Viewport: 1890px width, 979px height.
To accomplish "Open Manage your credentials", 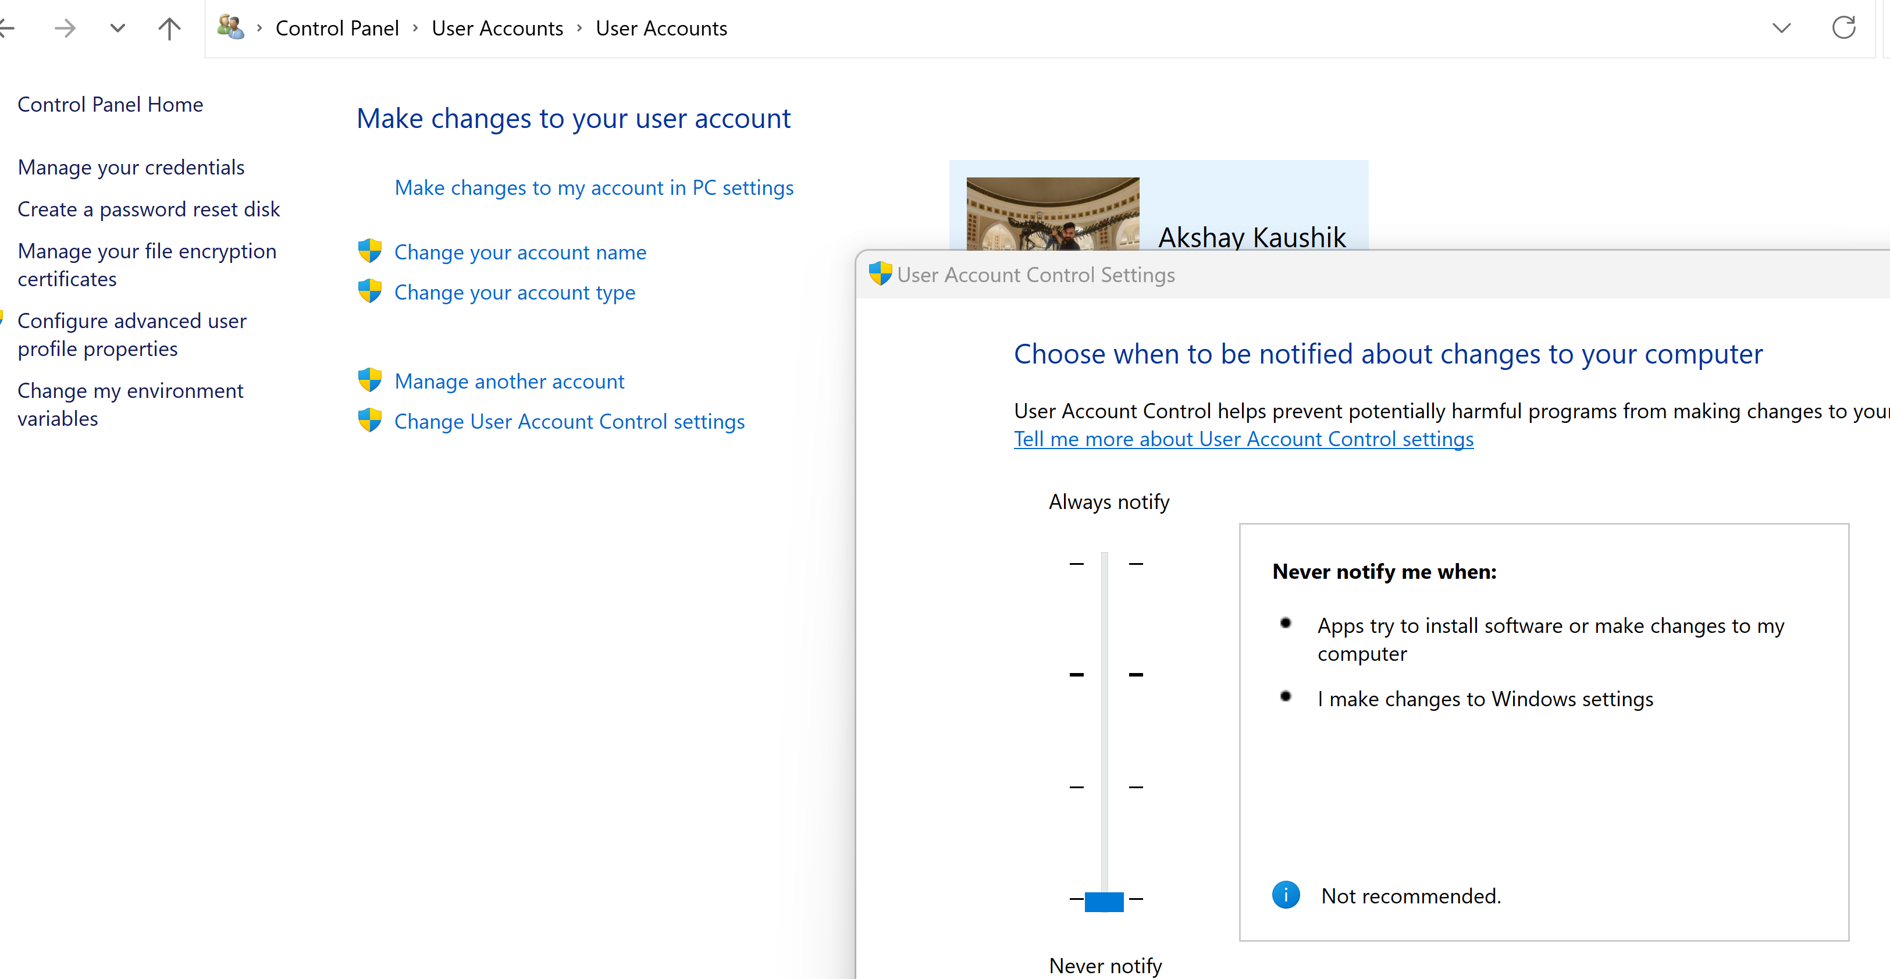I will coord(131,168).
